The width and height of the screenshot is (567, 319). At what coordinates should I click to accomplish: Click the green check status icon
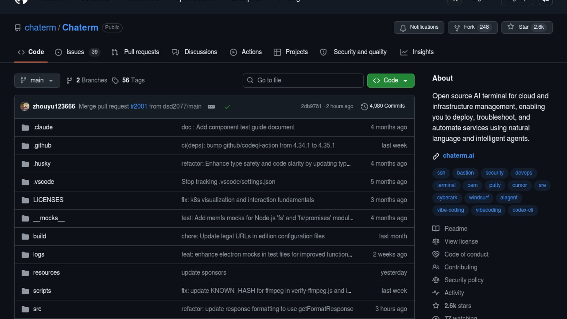tap(227, 107)
